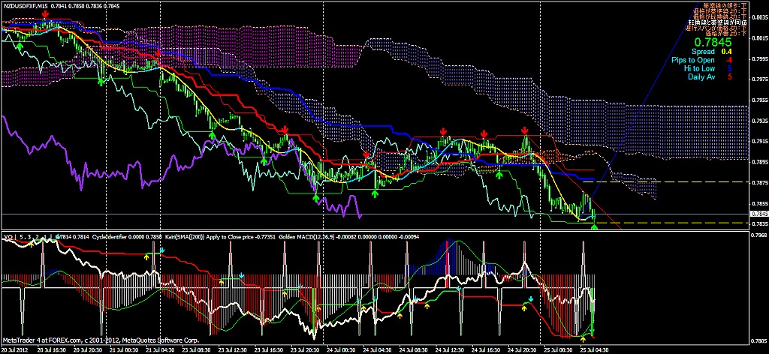This screenshot has height=354, width=769.
Task: Select the Spread label in the info panel
Action: click(x=705, y=52)
